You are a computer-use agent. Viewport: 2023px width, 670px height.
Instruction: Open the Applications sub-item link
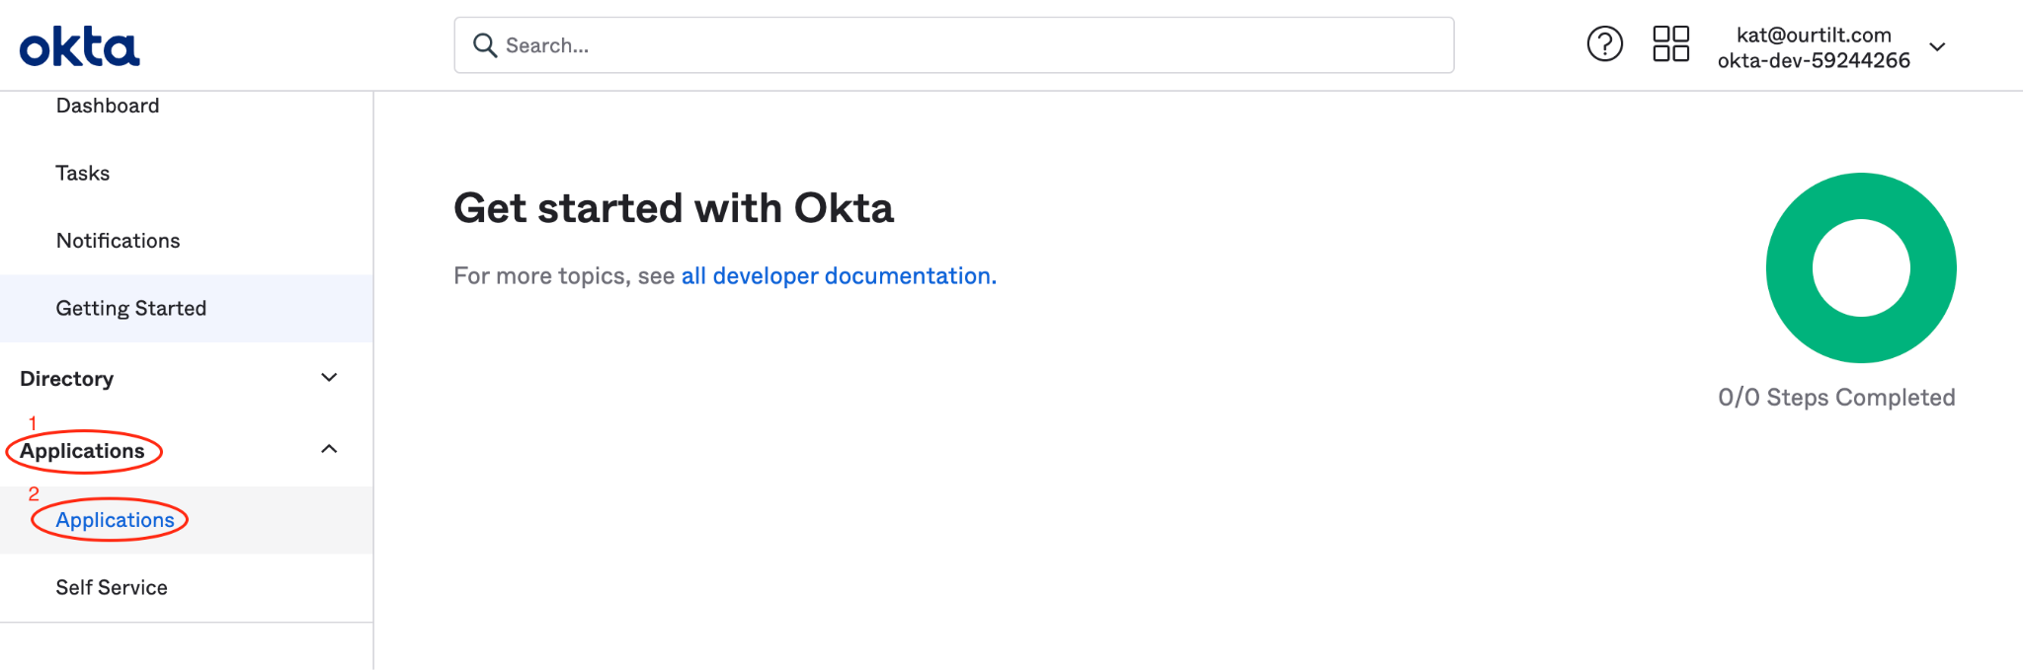pyautogui.click(x=116, y=520)
